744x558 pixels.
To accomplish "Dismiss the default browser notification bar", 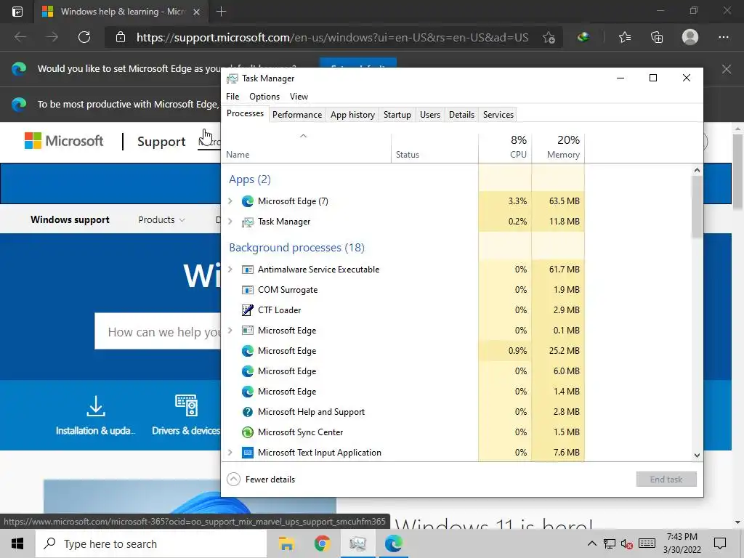I will pos(727,69).
